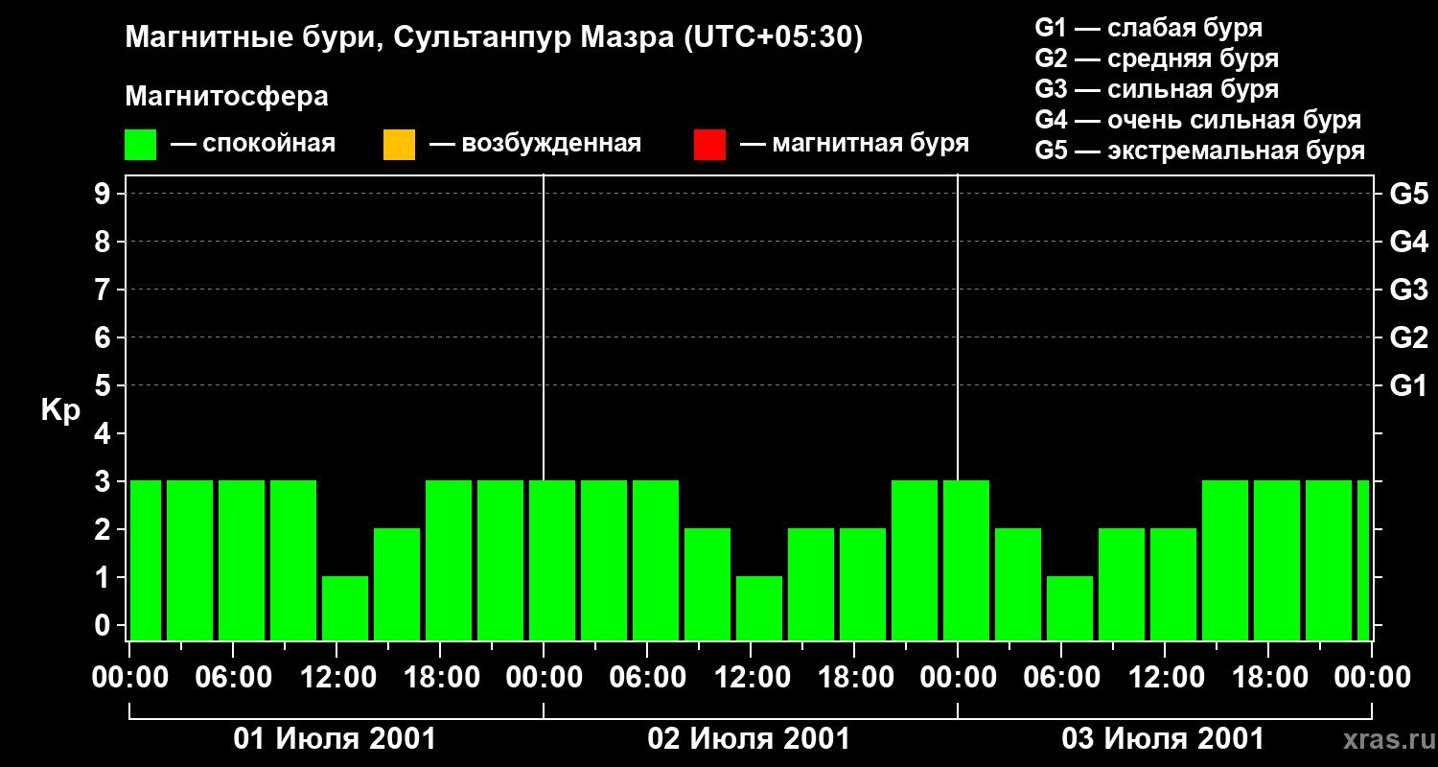Click the Kp 1 bar on 02 Июля
The height and width of the screenshot is (767, 1438).
coord(759,608)
